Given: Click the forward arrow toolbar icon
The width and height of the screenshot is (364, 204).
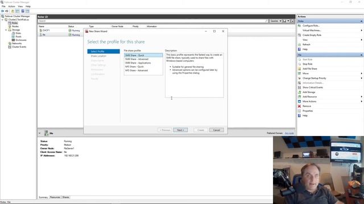Looking at the screenshot, I should pos(7,11).
